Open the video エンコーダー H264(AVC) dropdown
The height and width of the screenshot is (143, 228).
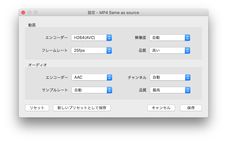[x=91, y=38]
